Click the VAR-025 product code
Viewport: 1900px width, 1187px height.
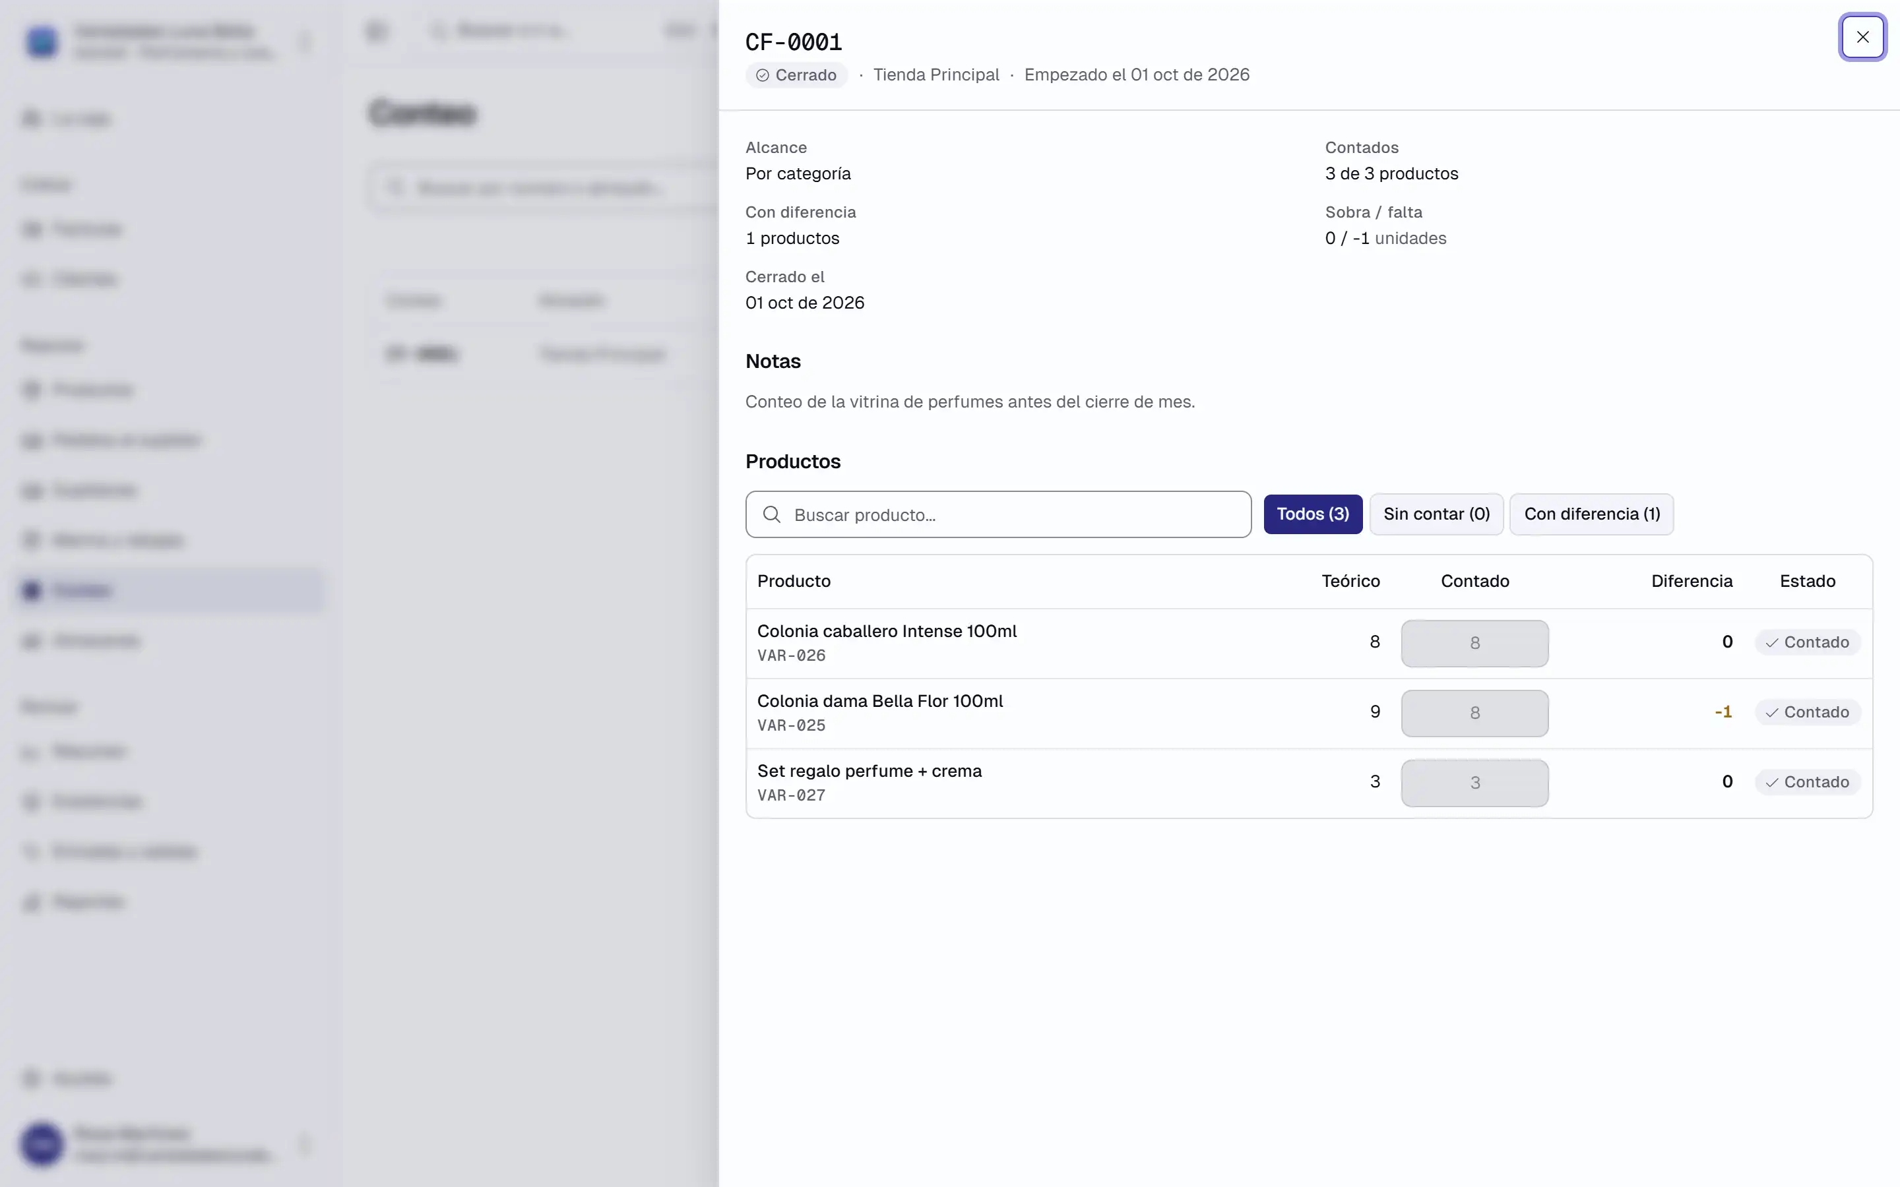[792, 725]
